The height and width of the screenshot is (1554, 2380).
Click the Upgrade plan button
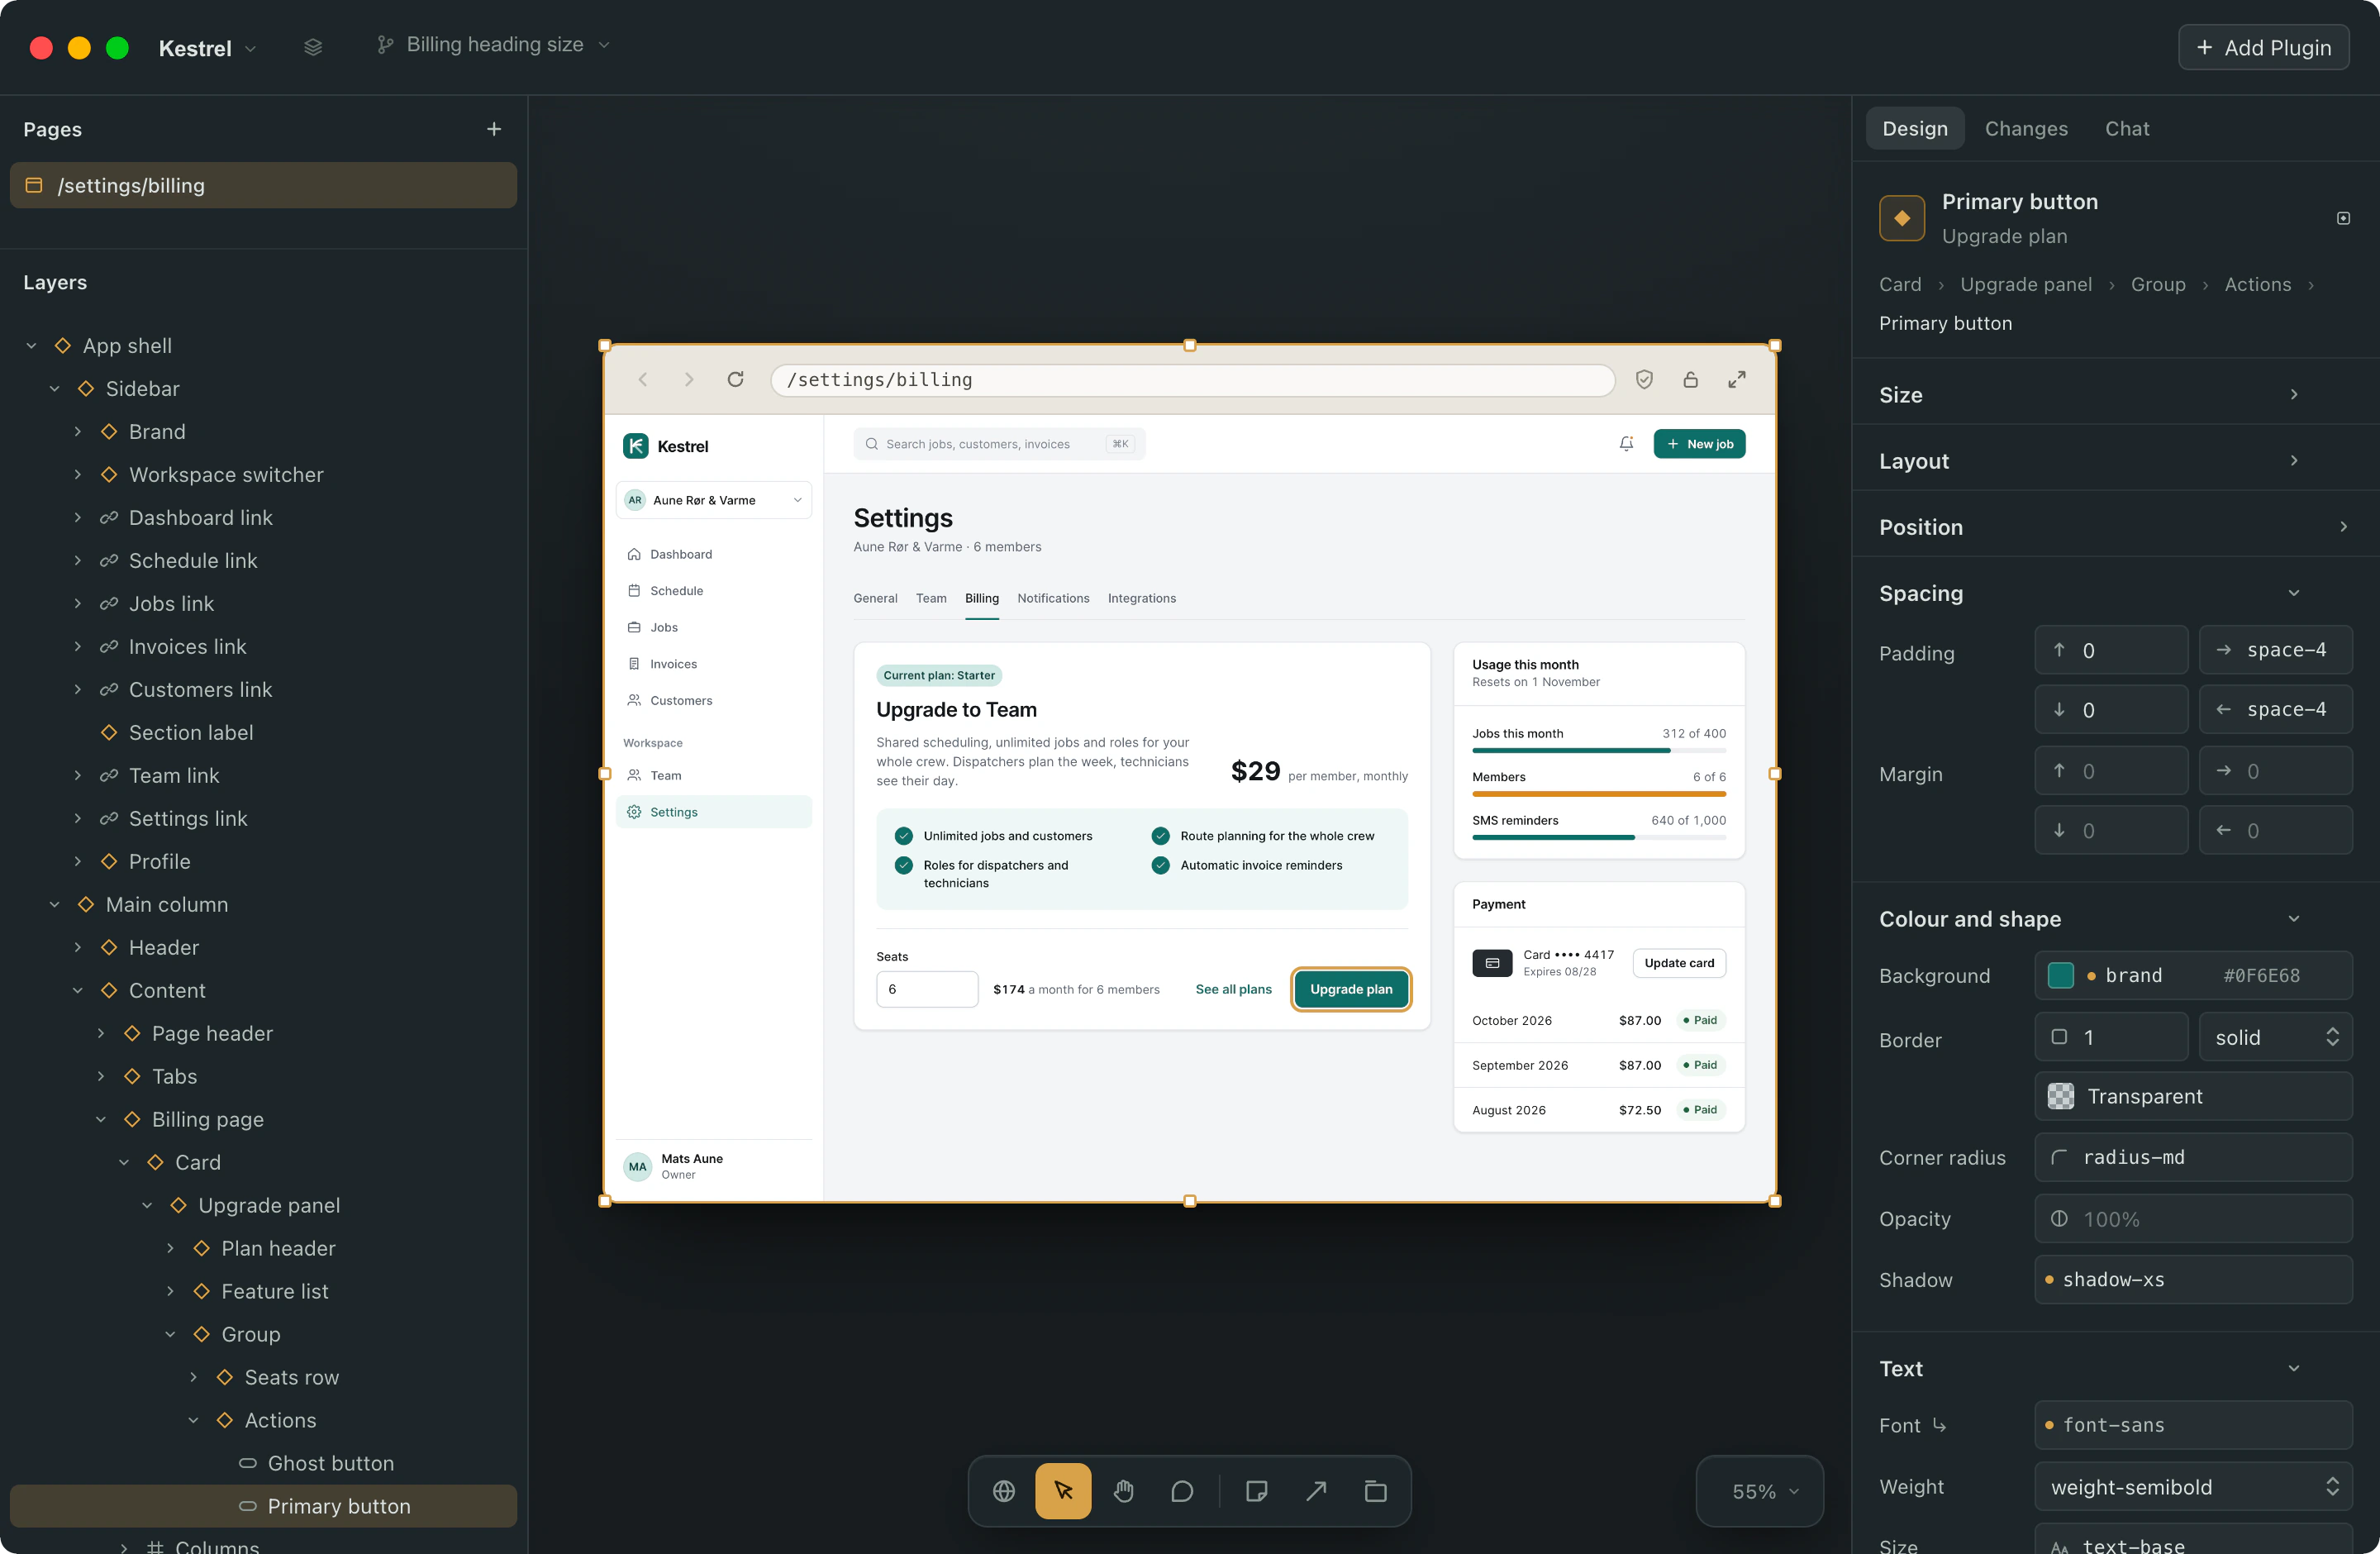pos(1350,989)
